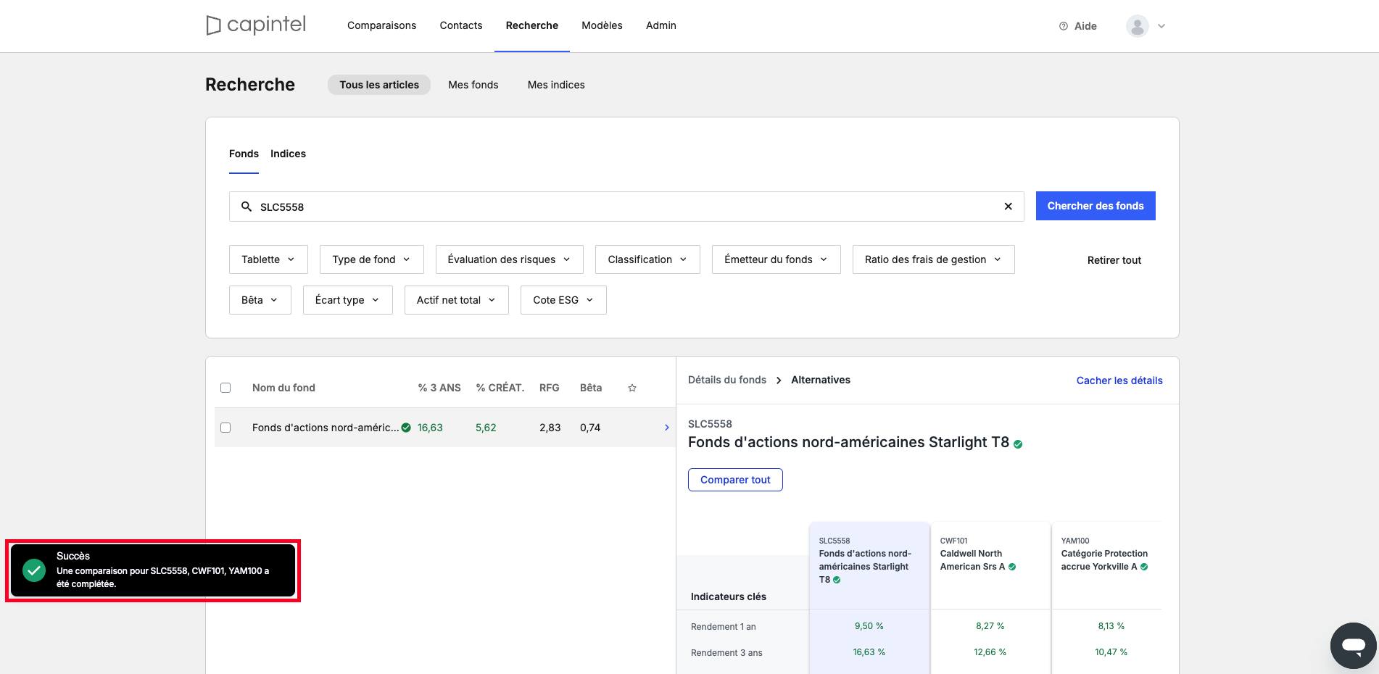Viewport: 1379px width, 674px height.
Task: Click the 12,66 % value for Caldwell
Action: [990, 652]
